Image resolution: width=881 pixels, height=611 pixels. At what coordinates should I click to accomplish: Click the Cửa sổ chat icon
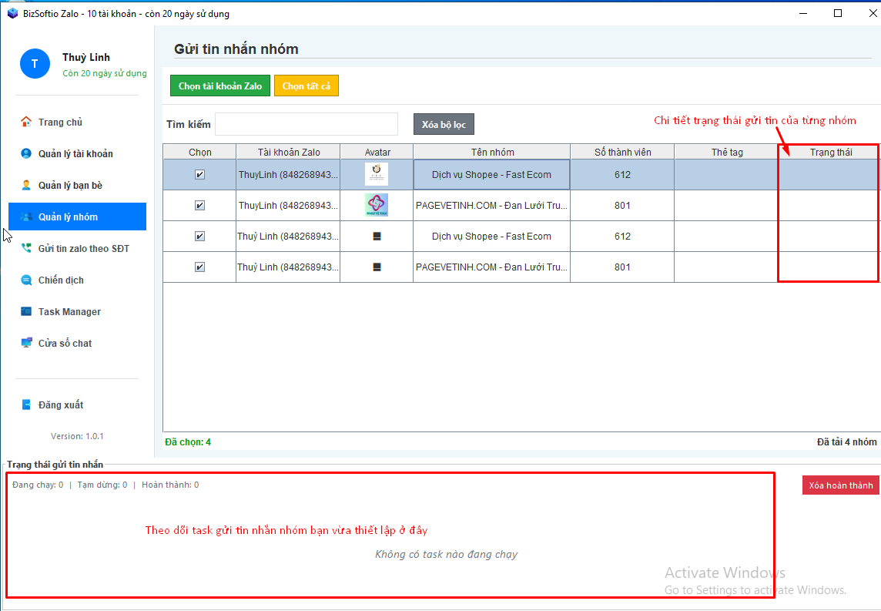coord(26,343)
